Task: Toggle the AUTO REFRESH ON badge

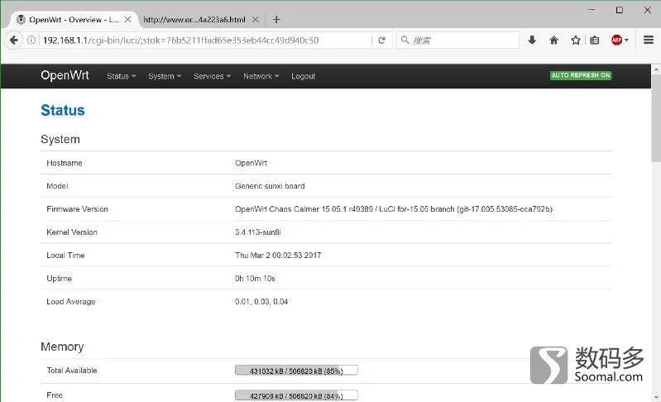Action: pyautogui.click(x=581, y=75)
